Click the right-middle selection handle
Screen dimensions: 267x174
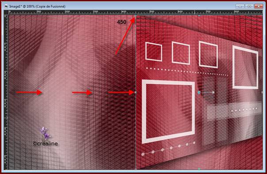coord(262,93)
